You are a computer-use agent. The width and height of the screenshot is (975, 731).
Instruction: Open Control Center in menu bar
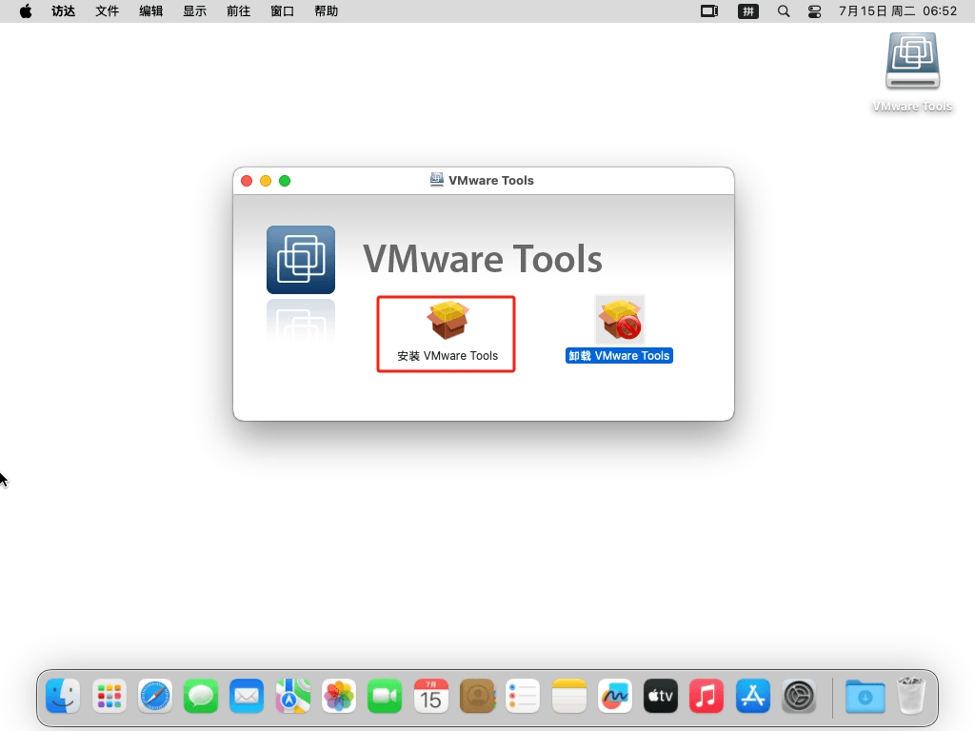pyautogui.click(x=814, y=11)
